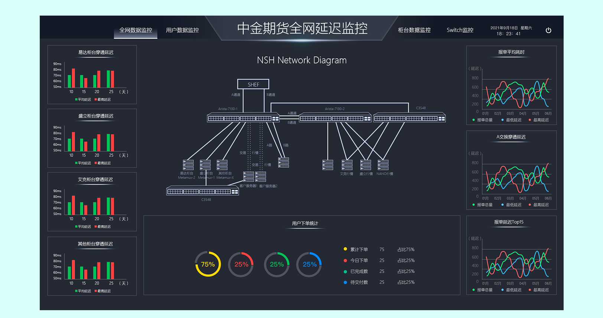The width and height of the screenshot is (603, 318).
Task: Click the date 2021年9月18日 星期六
Action: pos(511,28)
